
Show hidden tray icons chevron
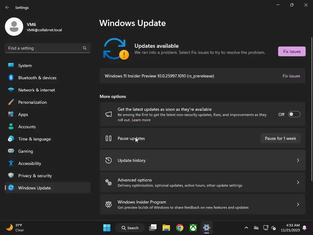coord(246,228)
